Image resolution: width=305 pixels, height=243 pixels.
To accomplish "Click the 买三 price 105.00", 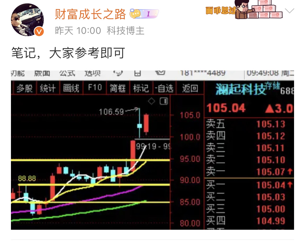I will pos(271,209).
